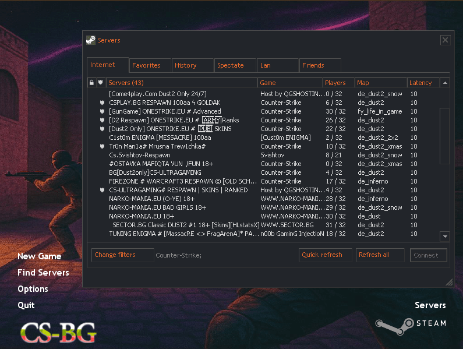
Task: Select #OSTAVKA MAFIQTA VUN /FUN 18+ server
Action: [263, 164]
